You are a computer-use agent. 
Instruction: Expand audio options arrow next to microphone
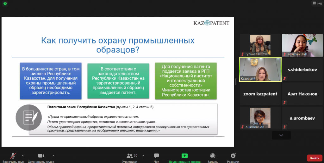[22, 155]
